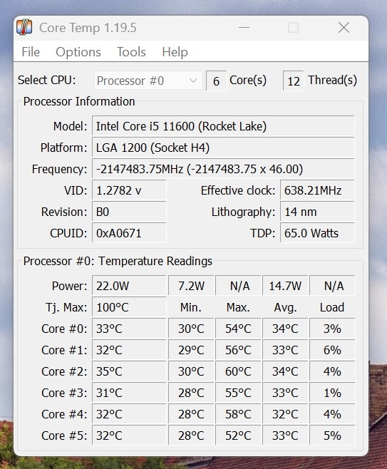Click Core #0 current temperature 33°C
The height and width of the screenshot is (469, 387).
[129, 329]
